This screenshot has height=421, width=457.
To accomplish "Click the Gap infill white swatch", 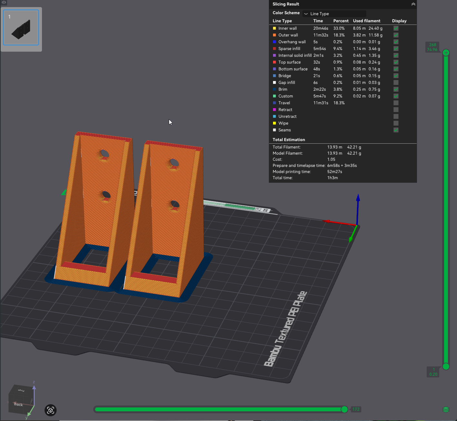I will pos(274,83).
